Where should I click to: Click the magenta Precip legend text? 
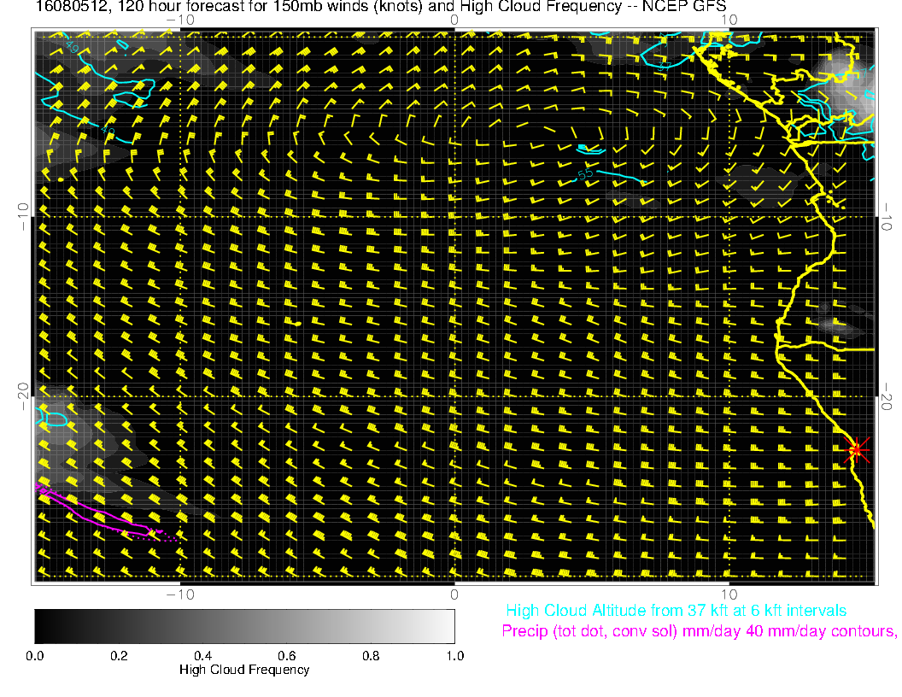coord(699,632)
